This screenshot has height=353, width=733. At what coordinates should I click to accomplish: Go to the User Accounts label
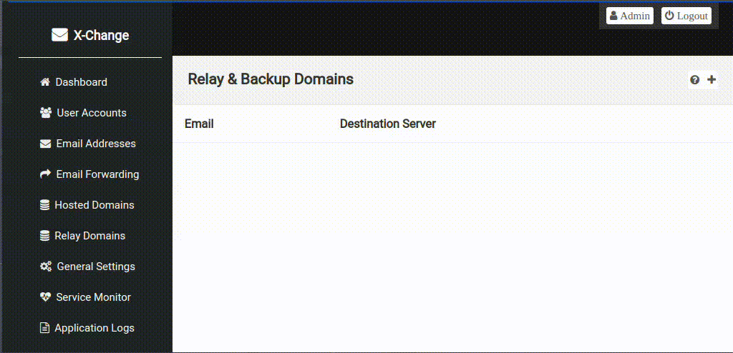pos(92,113)
